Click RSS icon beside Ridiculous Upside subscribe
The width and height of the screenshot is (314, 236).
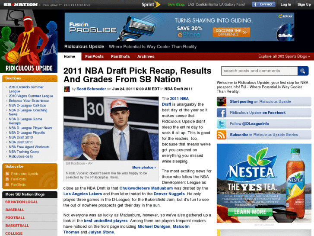click(7, 174)
